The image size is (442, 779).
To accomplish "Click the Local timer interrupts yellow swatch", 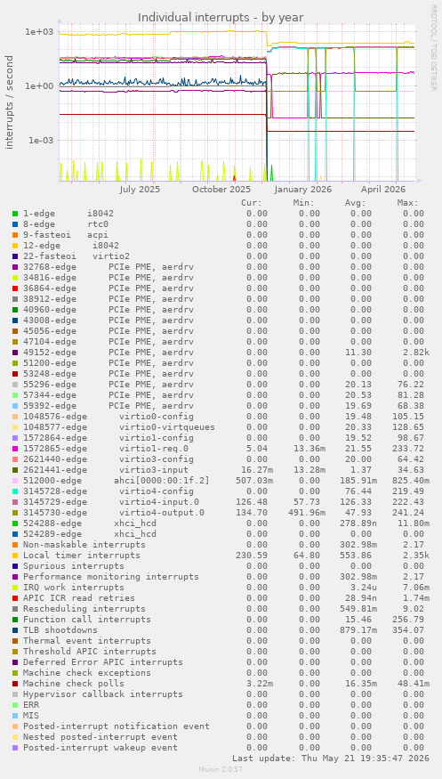I will coord(15,556).
